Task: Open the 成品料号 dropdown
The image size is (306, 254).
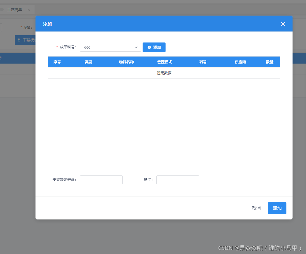Action: coord(110,47)
